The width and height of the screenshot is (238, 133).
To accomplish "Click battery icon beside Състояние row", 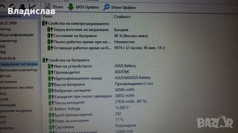I will (52, 127).
